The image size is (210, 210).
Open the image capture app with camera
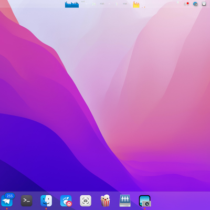point(145,201)
